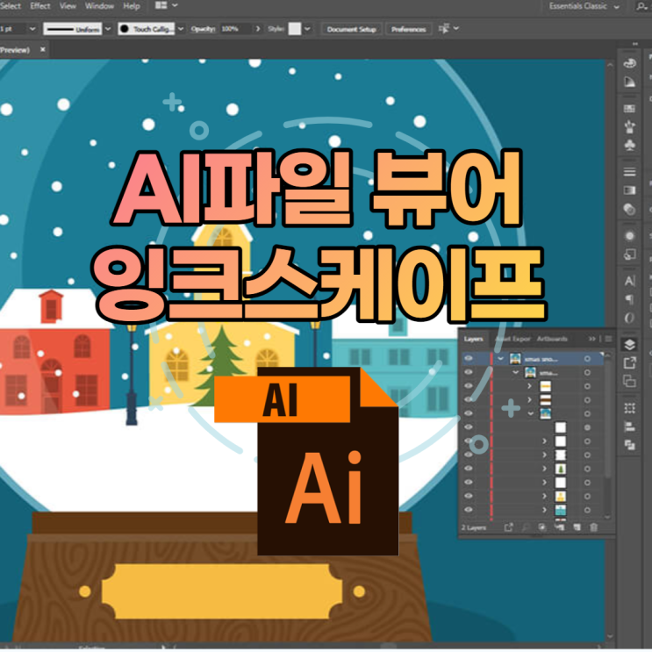Delete selection with the Layers trash icon

tap(594, 527)
